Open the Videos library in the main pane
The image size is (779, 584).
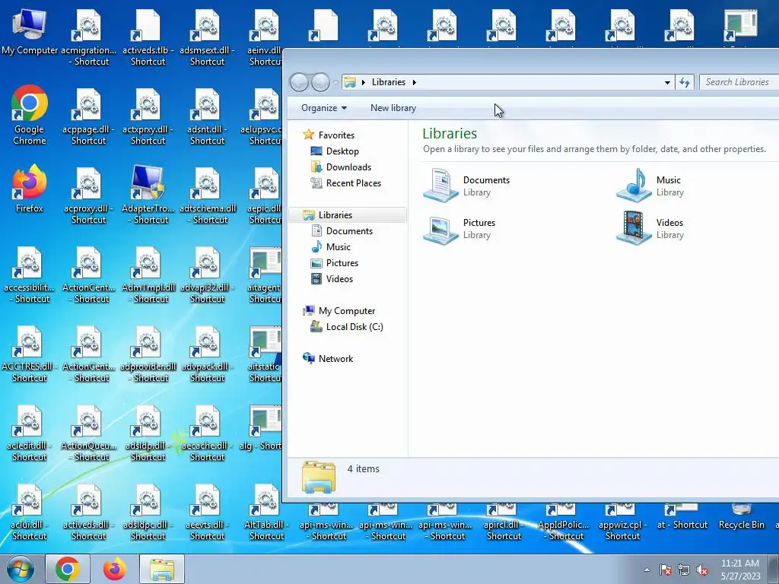pyautogui.click(x=651, y=228)
